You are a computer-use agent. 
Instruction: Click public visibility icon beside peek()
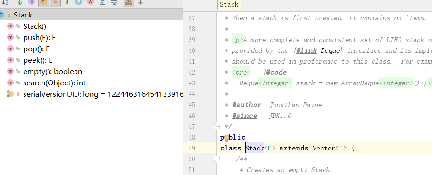pyautogui.click(x=18, y=60)
